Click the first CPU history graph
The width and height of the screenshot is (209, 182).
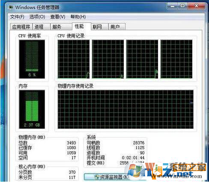pos(74,59)
